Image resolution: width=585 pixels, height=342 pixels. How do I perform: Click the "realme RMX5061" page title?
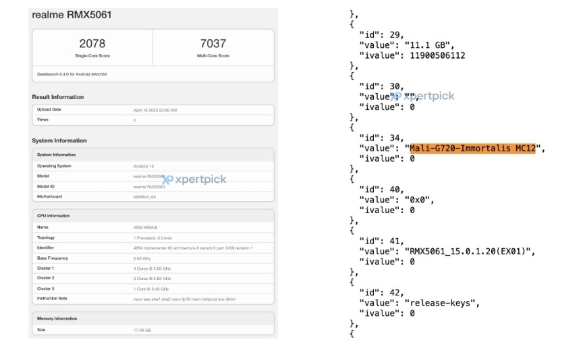coord(72,15)
